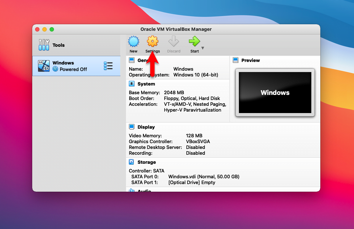354x229 pixels.
Task: Click the Oracle VM VirtualBox Manager title
Action: coord(176,29)
